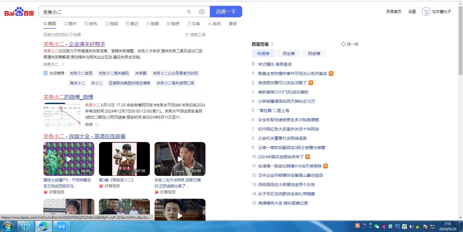The height and width of the screenshot is (232, 463).
Task: Focus the search input containing 关务小二
Action: [x=113, y=12]
